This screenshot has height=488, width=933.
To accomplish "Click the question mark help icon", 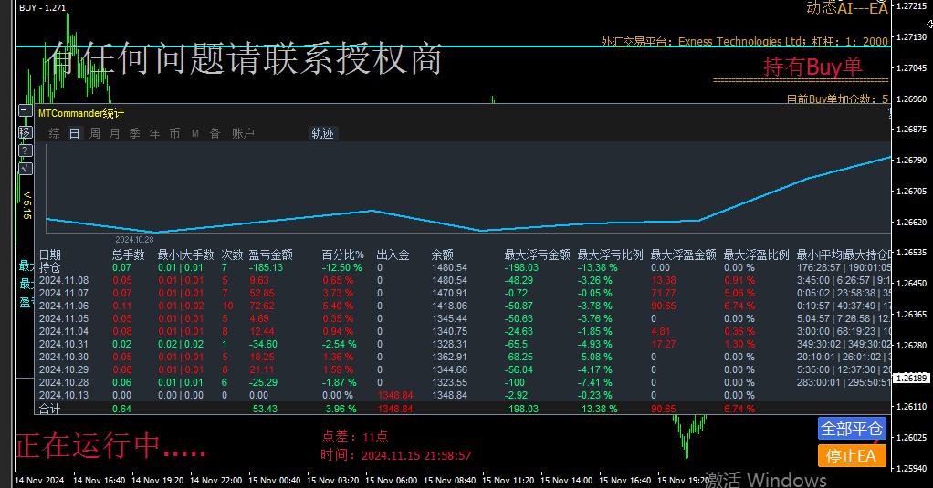I will tap(25, 151).
